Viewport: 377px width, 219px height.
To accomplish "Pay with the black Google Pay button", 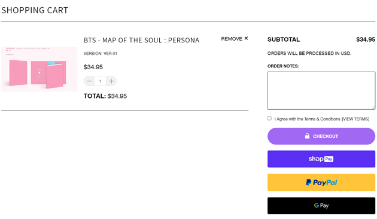I will tap(321, 206).
